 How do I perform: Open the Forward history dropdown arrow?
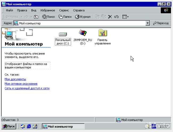31,17
